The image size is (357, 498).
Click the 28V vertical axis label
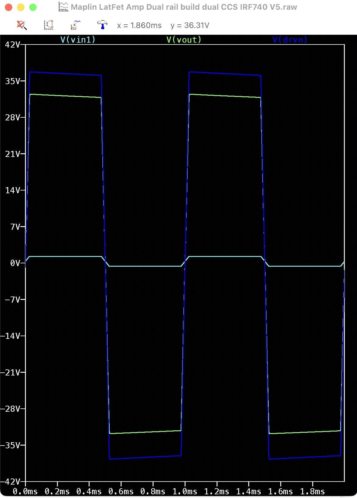pyautogui.click(x=12, y=117)
